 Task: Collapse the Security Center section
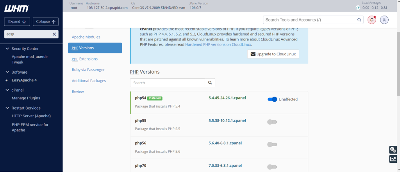click(7, 49)
